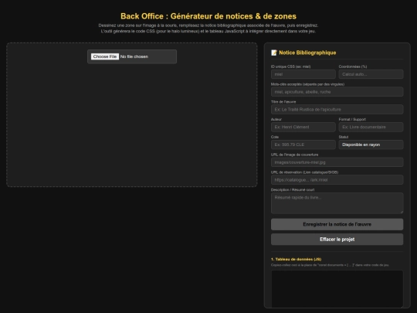Click the Choose File button
417x313 pixels.
pyautogui.click(x=105, y=56)
